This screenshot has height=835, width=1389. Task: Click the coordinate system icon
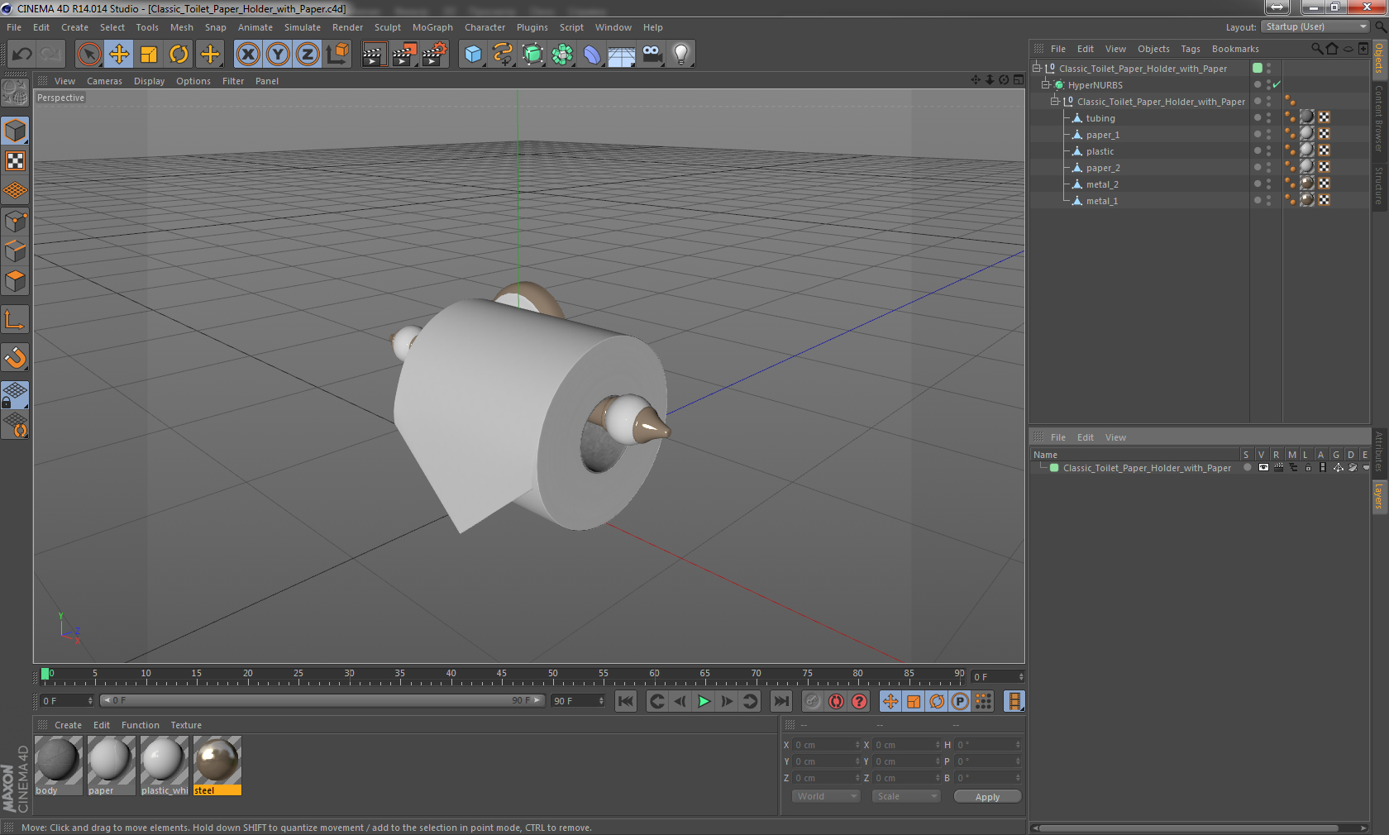tap(337, 55)
